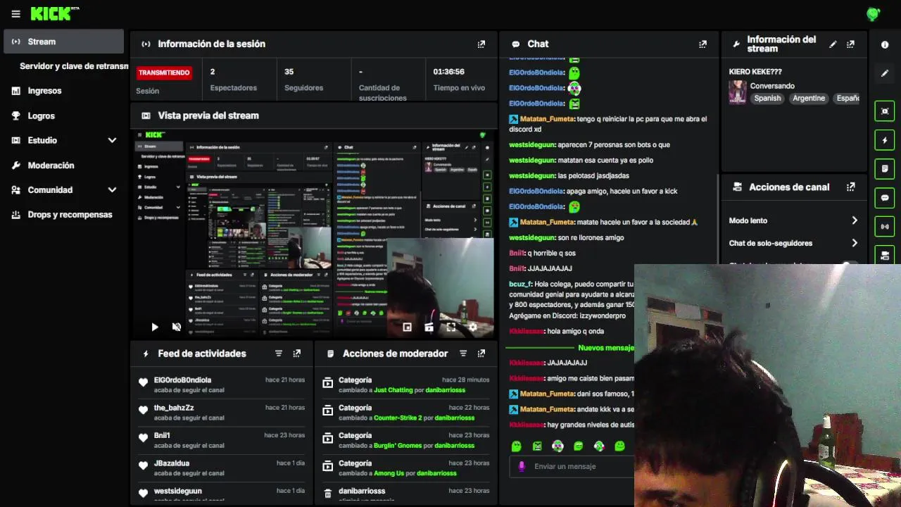Toggle the activity feed lightning widget in right rail

click(885, 140)
